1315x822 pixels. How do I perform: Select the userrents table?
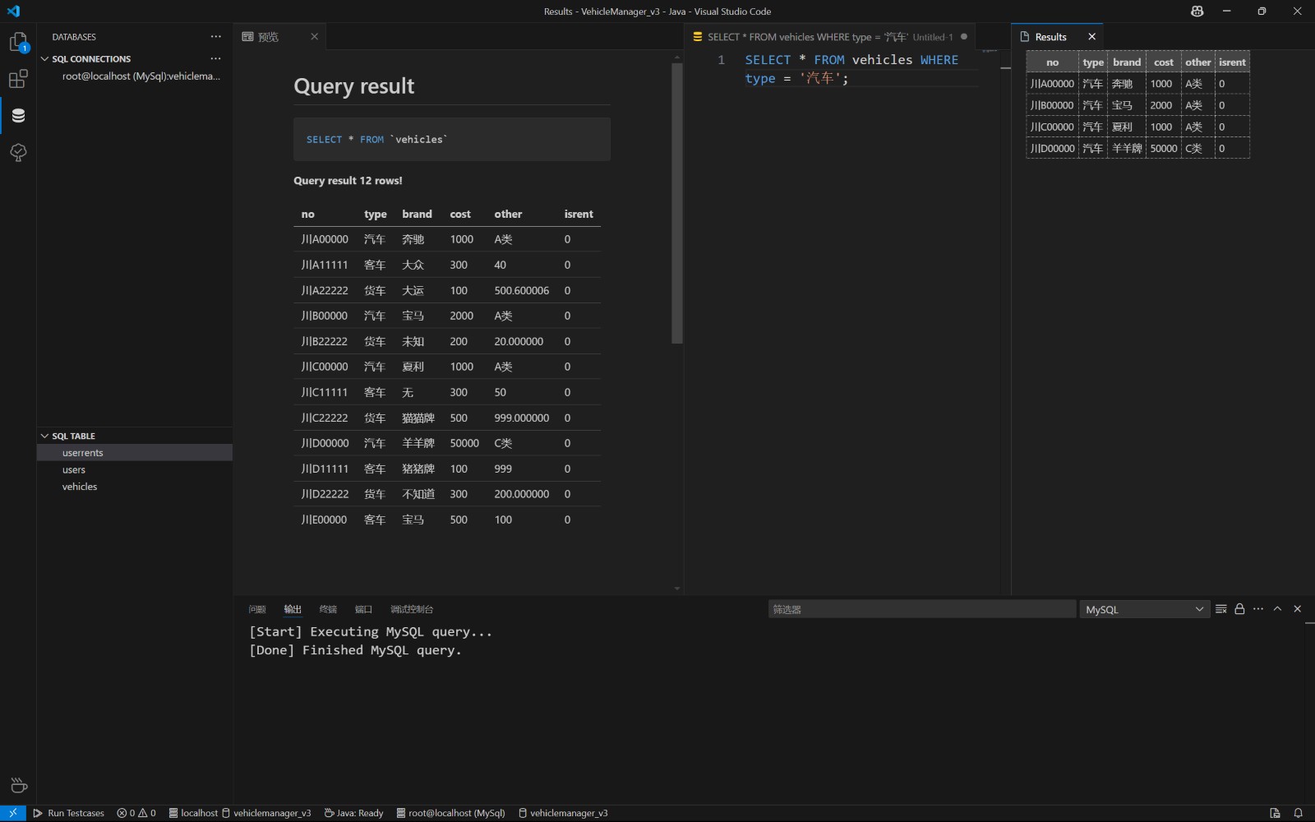point(136,453)
